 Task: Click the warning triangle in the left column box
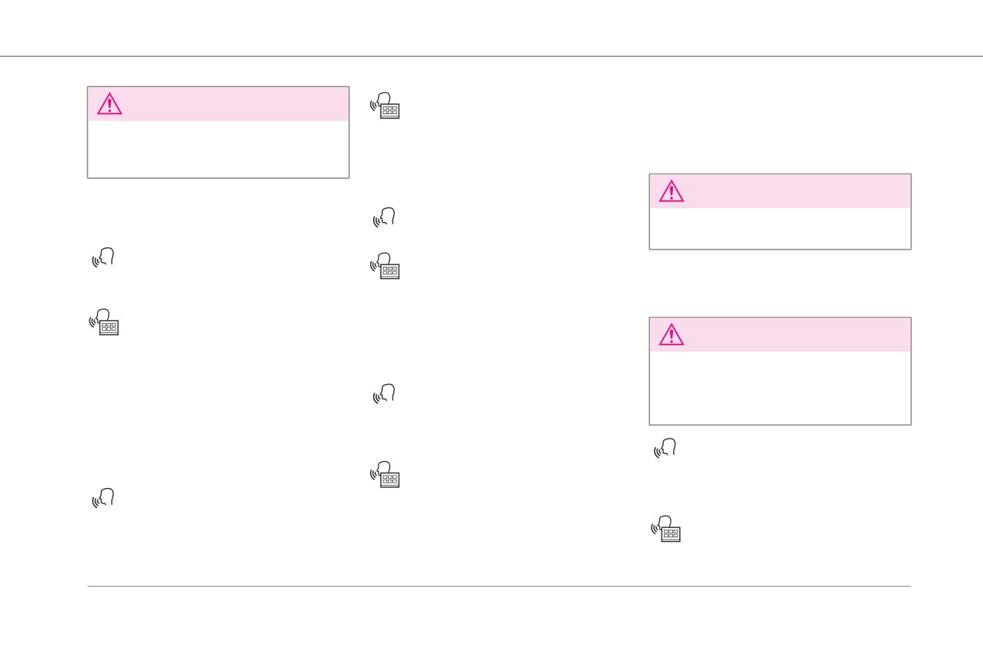109,104
